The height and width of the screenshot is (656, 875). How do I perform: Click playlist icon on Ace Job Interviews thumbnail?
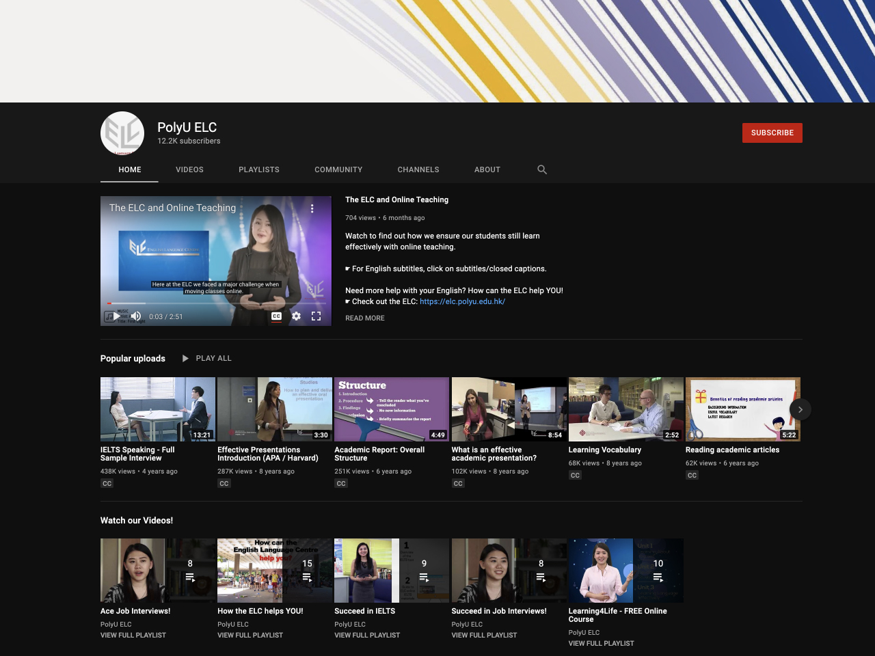coord(190,577)
